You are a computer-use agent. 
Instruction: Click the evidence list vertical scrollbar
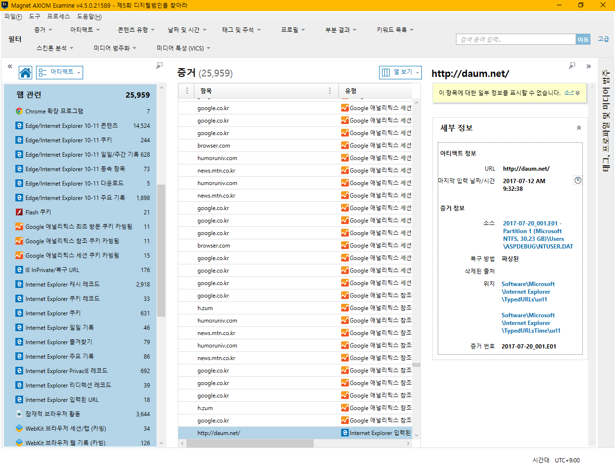[x=416, y=365]
